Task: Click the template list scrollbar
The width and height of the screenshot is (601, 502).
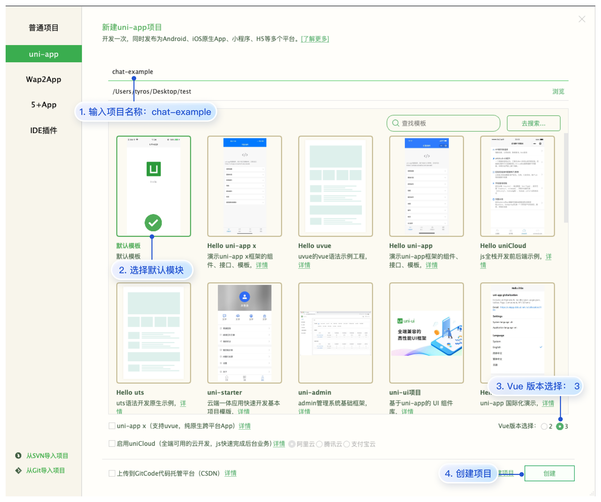Action: point(566,178)
